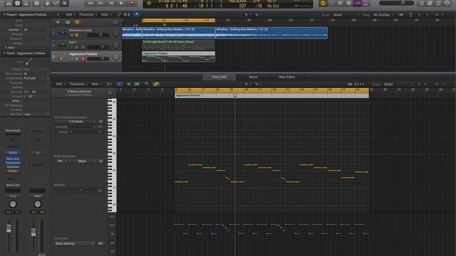
Task: Select the Aggressive Fretless track header
Action: pyautogui.click(x=86, y=57)
